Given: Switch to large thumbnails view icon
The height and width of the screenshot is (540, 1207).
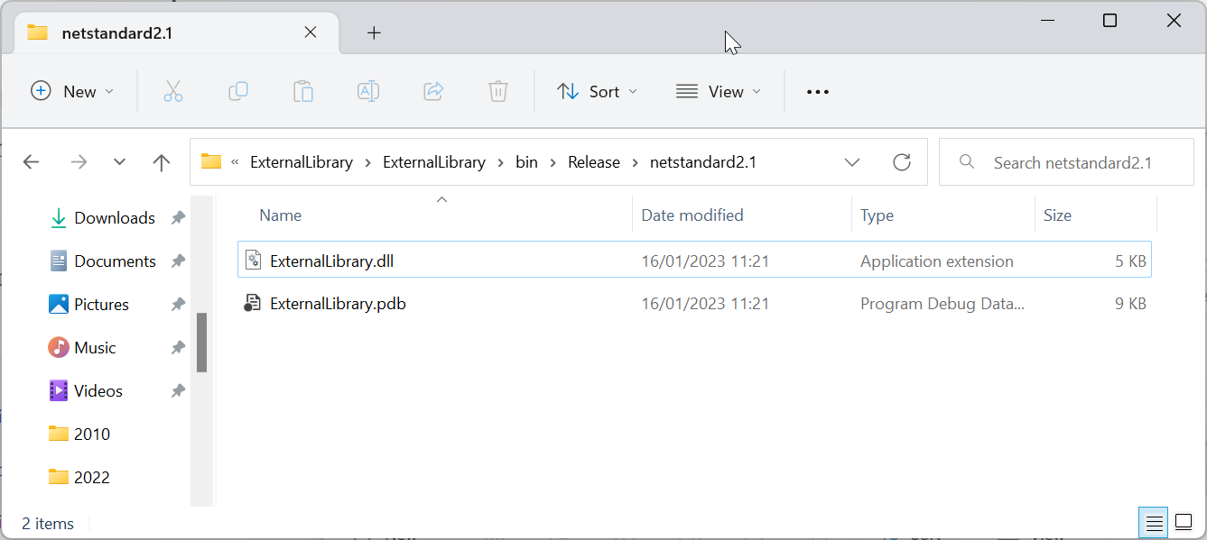Looking at the screenshot, I should [1183, 522].
